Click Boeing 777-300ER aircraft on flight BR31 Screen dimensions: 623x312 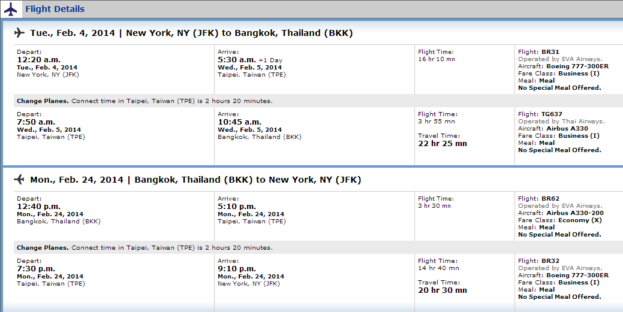pyautogui.click(x=577, y=66)
